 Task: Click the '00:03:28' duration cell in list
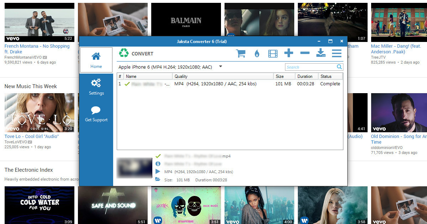pos(306,84)
